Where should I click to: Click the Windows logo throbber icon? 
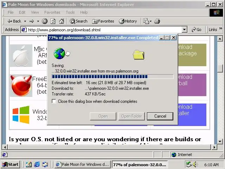point(216,13)
